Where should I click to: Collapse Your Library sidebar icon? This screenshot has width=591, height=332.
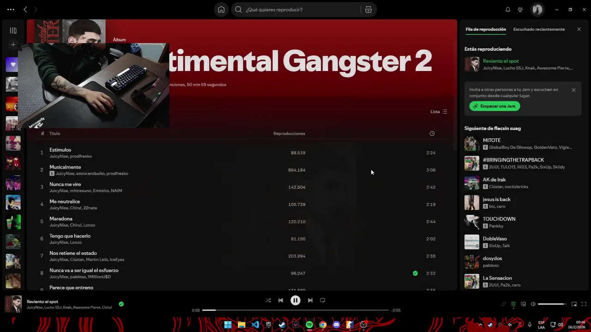13,30
